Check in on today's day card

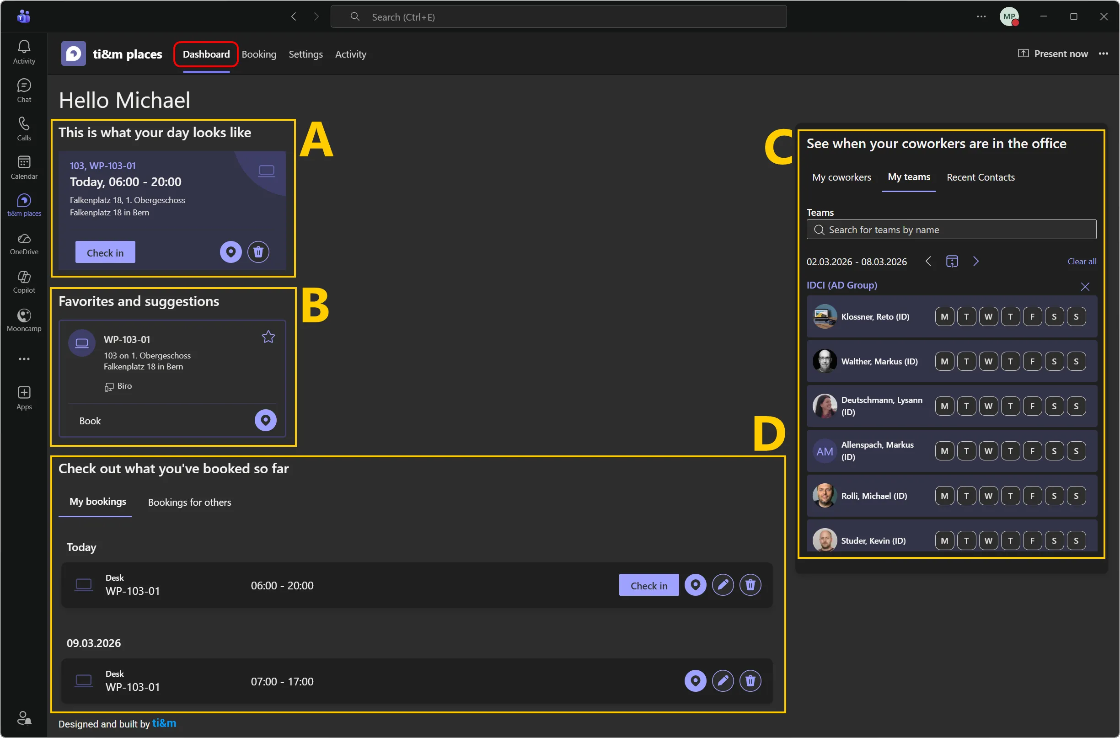(105, 253)
